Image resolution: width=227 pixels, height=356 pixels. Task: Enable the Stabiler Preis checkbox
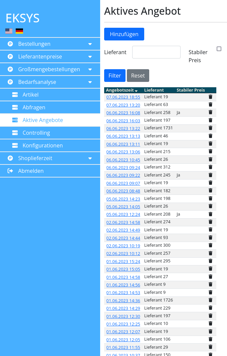coord(219,49)
